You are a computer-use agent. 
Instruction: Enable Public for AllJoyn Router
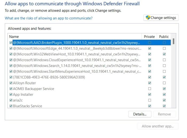[x=164, y=83]
